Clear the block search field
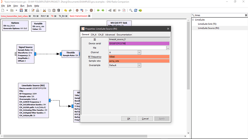The height and width of the screenshot is (139, 248). tap(246, 15)
